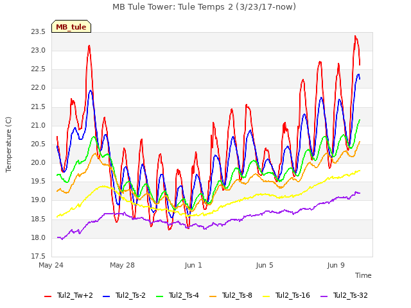Click the 21.0 y-axis tick value
Image resolution: width=411 pixels, height=308 pixels.
(39, 126)
